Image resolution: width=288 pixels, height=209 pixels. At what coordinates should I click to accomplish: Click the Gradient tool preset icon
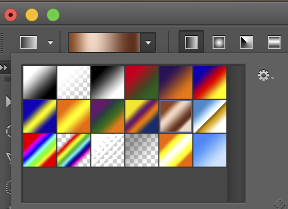pyautogui.click(x=29, y=42)
